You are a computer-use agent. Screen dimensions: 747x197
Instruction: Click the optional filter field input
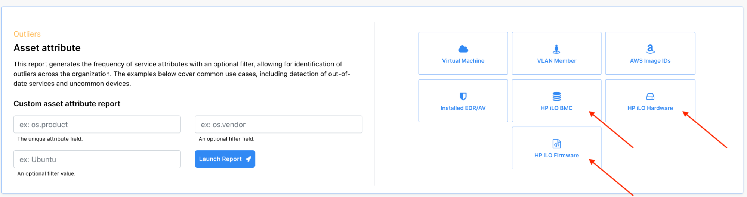tap(278, 125)
